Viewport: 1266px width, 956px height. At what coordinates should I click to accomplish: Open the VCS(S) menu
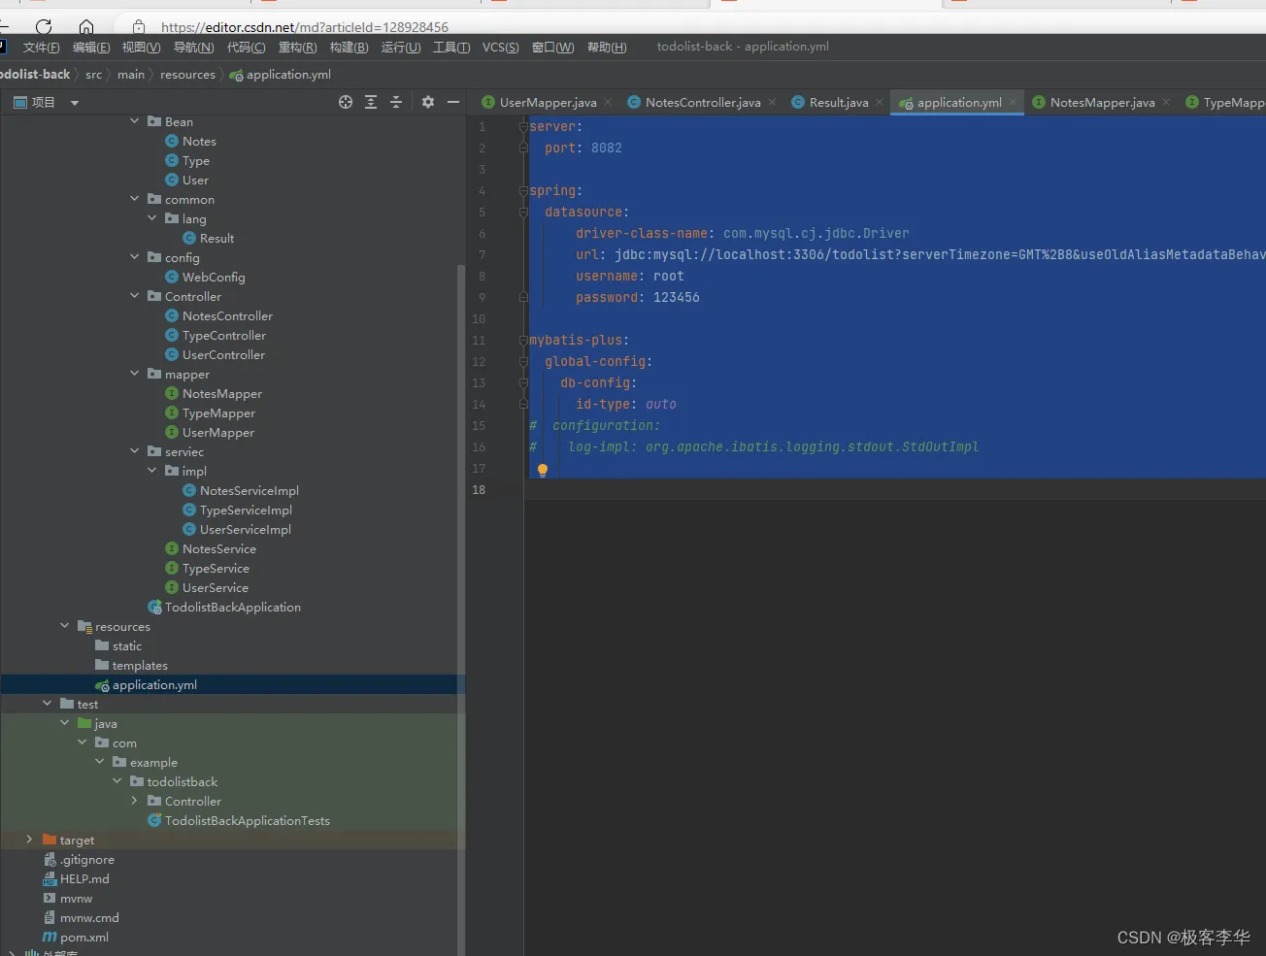click(x=501, y=48)
